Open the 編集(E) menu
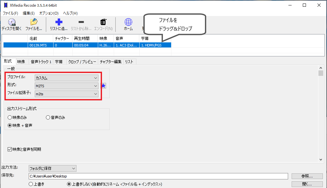The height and width of the screenshot is (188, 327). pos(29,13)
